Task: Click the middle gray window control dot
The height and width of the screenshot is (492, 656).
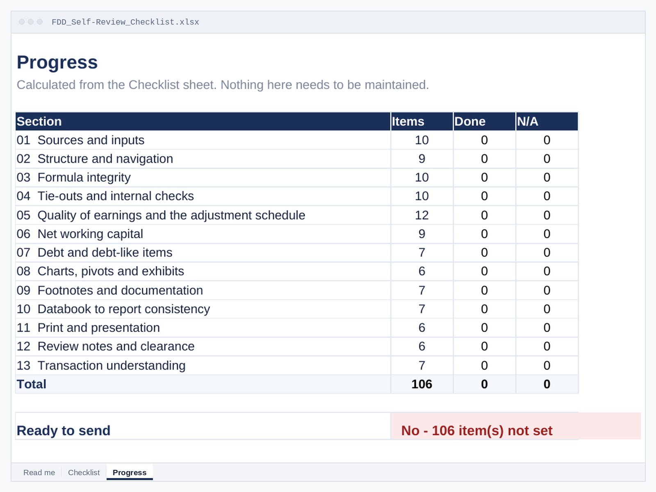Action: pos(31,22)
